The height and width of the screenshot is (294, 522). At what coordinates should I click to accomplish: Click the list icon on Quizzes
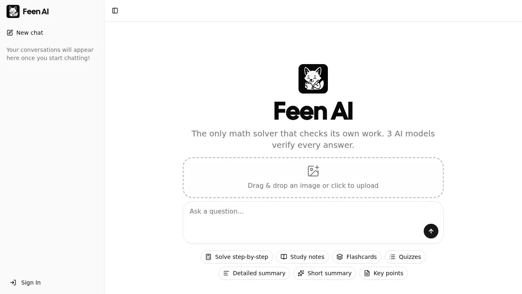[393, 257]
